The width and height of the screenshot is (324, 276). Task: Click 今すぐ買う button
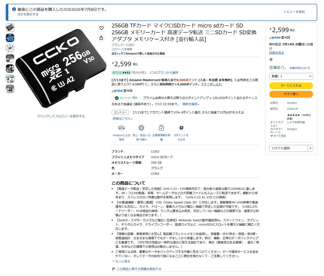tap(291, 94)
